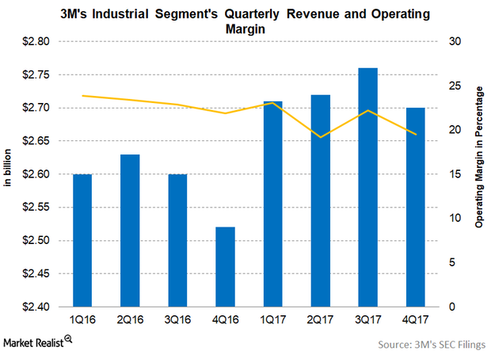The image size is (491, 351).
Task: Click the Operating Margin in Percentage title
Action: 479,158
